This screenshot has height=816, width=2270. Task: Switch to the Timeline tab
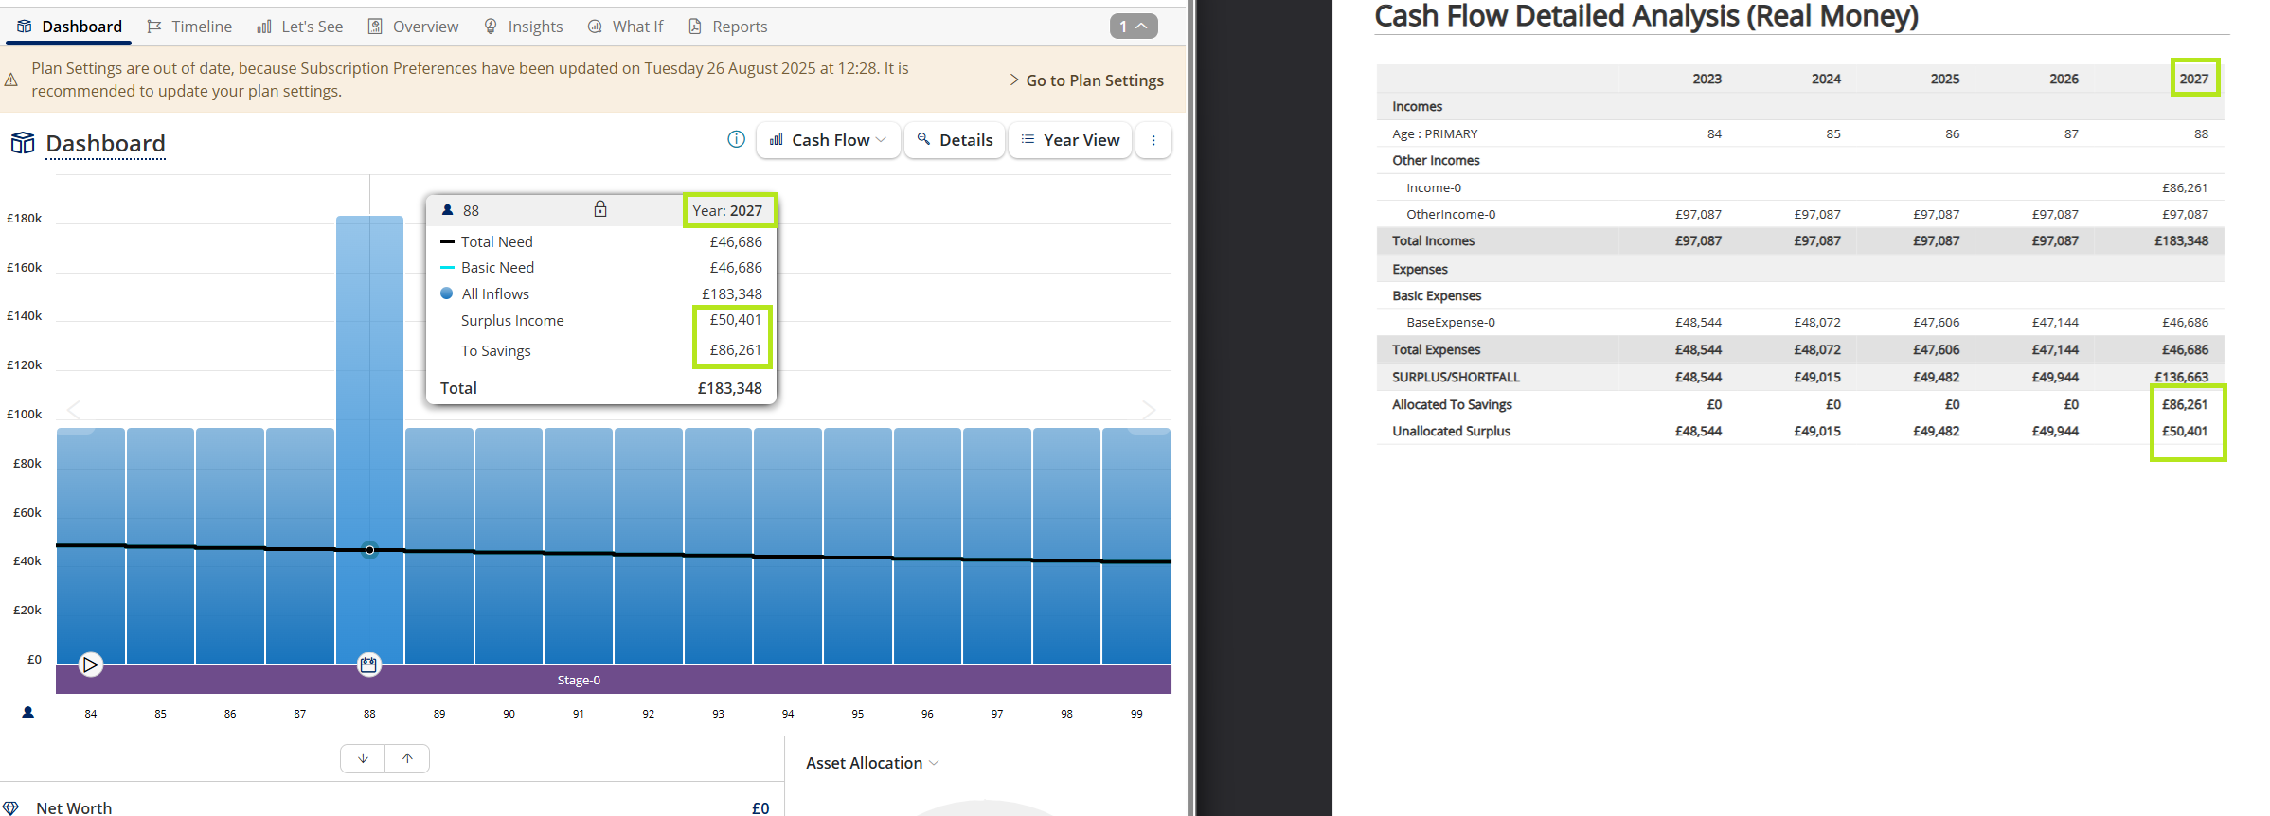(189, 27)
